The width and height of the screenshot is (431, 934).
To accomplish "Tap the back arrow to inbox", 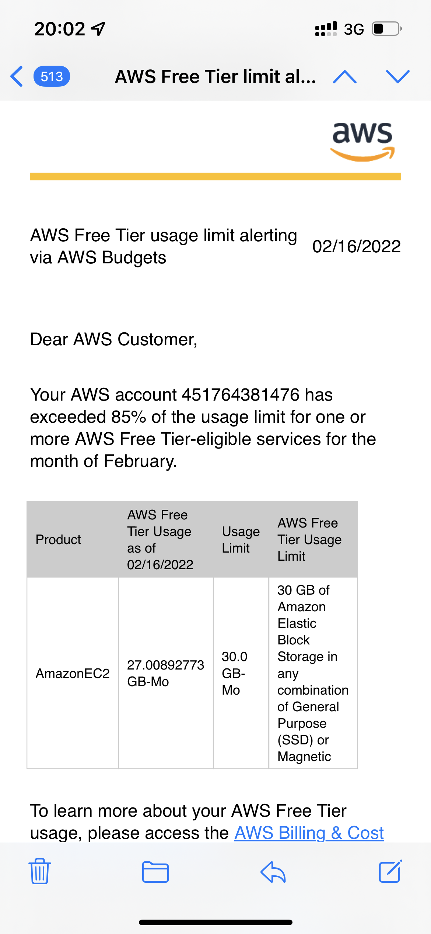I will [x=17, y=76].
